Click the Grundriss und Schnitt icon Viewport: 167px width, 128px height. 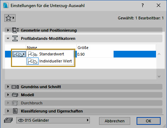coord(15,87)
